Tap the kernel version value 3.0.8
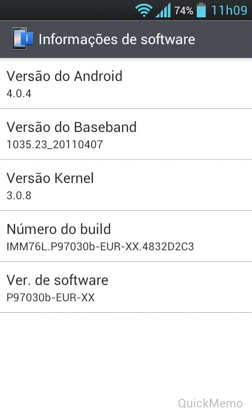The height and width of the screenshot is (420, 252). (x=19, y=196)
